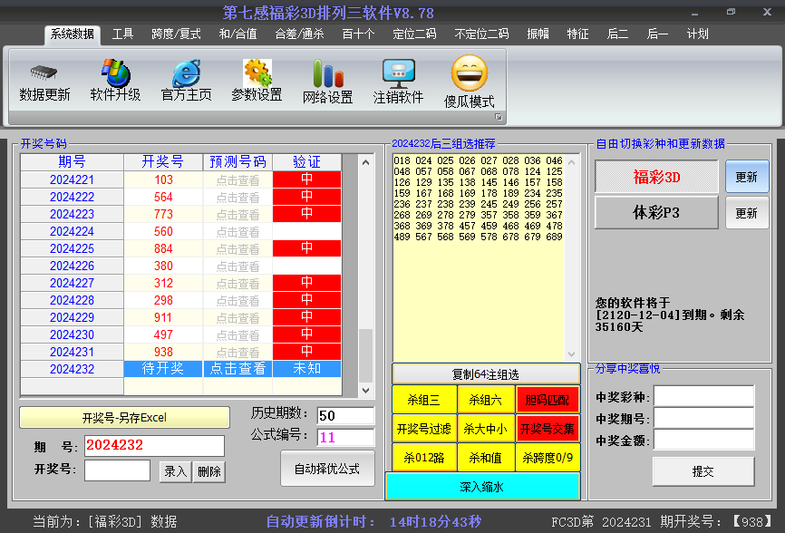Screen dimensions: 785x533
Task: Focus 公式编号 field showing 11
Action: (345, 438)
